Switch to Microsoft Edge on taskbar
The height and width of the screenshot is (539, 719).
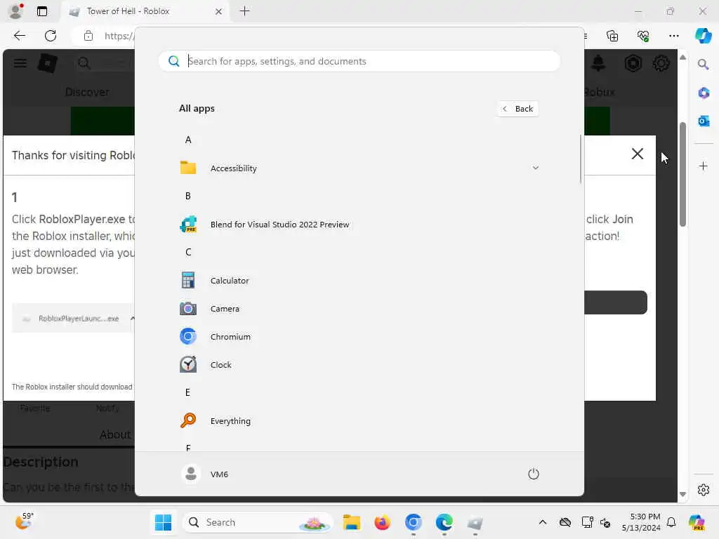pos(444,522)
